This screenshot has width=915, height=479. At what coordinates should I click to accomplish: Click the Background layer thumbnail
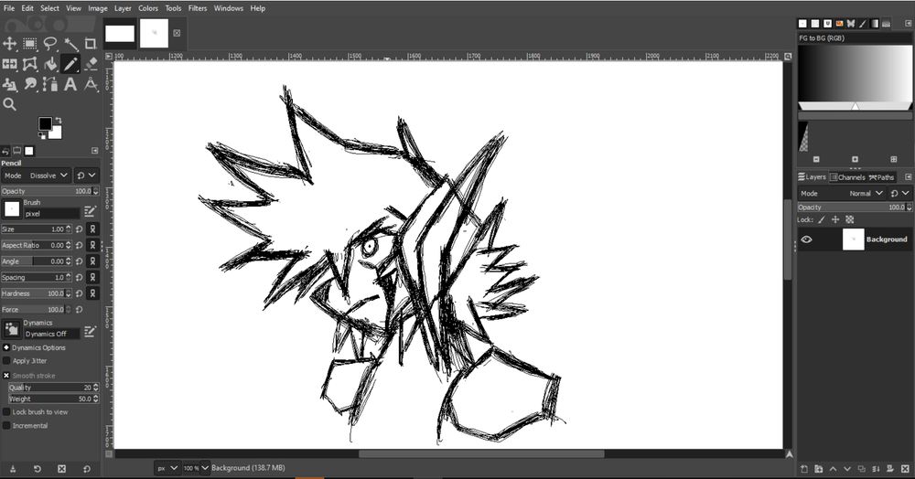853,239
